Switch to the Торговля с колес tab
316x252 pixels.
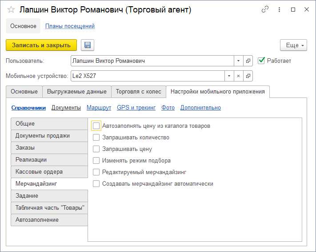point(138,92)
